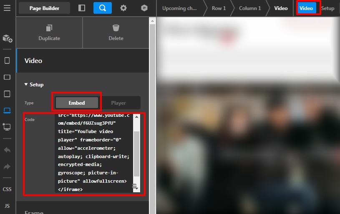Click the Duplicate element icon

[49, 28]
